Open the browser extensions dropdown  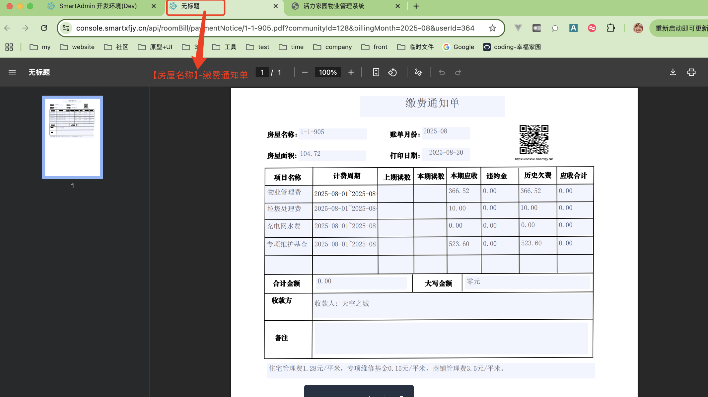pos(611,28)
